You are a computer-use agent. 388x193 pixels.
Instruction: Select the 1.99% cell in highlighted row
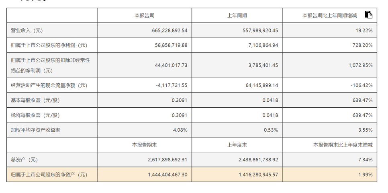pos(366,175)
